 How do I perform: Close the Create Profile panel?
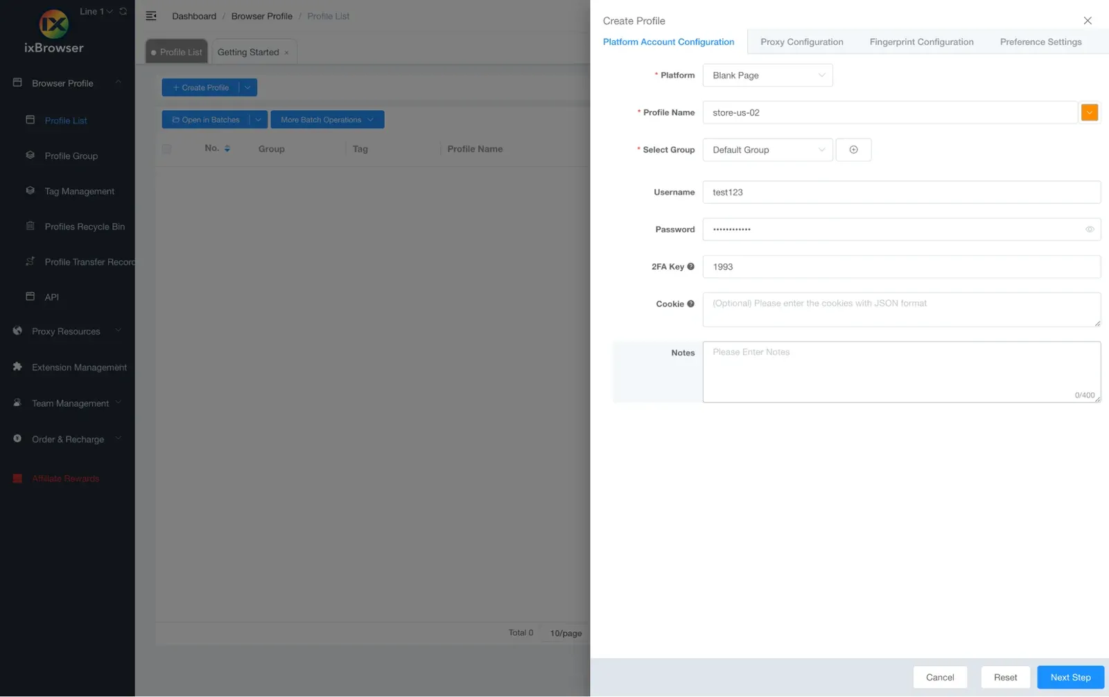point(1088,21)
